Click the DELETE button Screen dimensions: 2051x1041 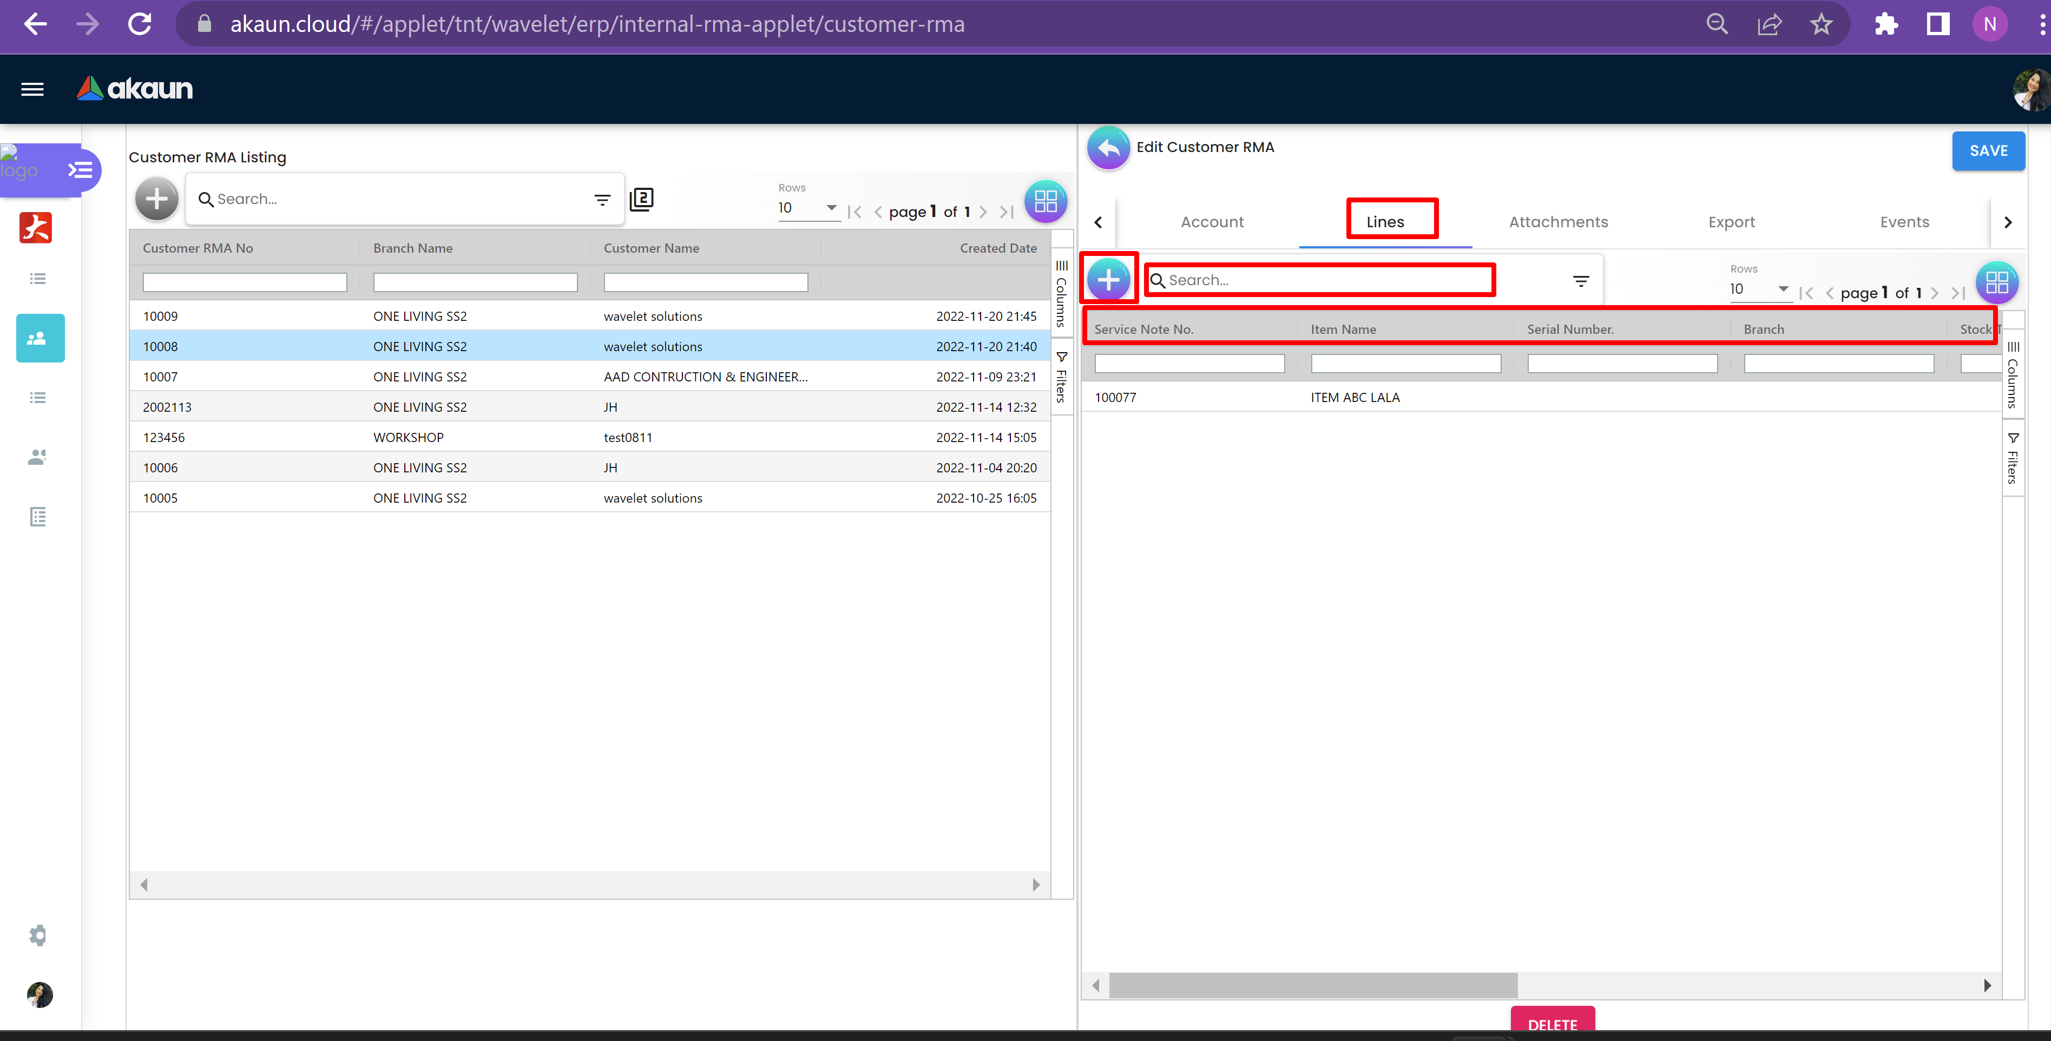tap(1552, 1024)
